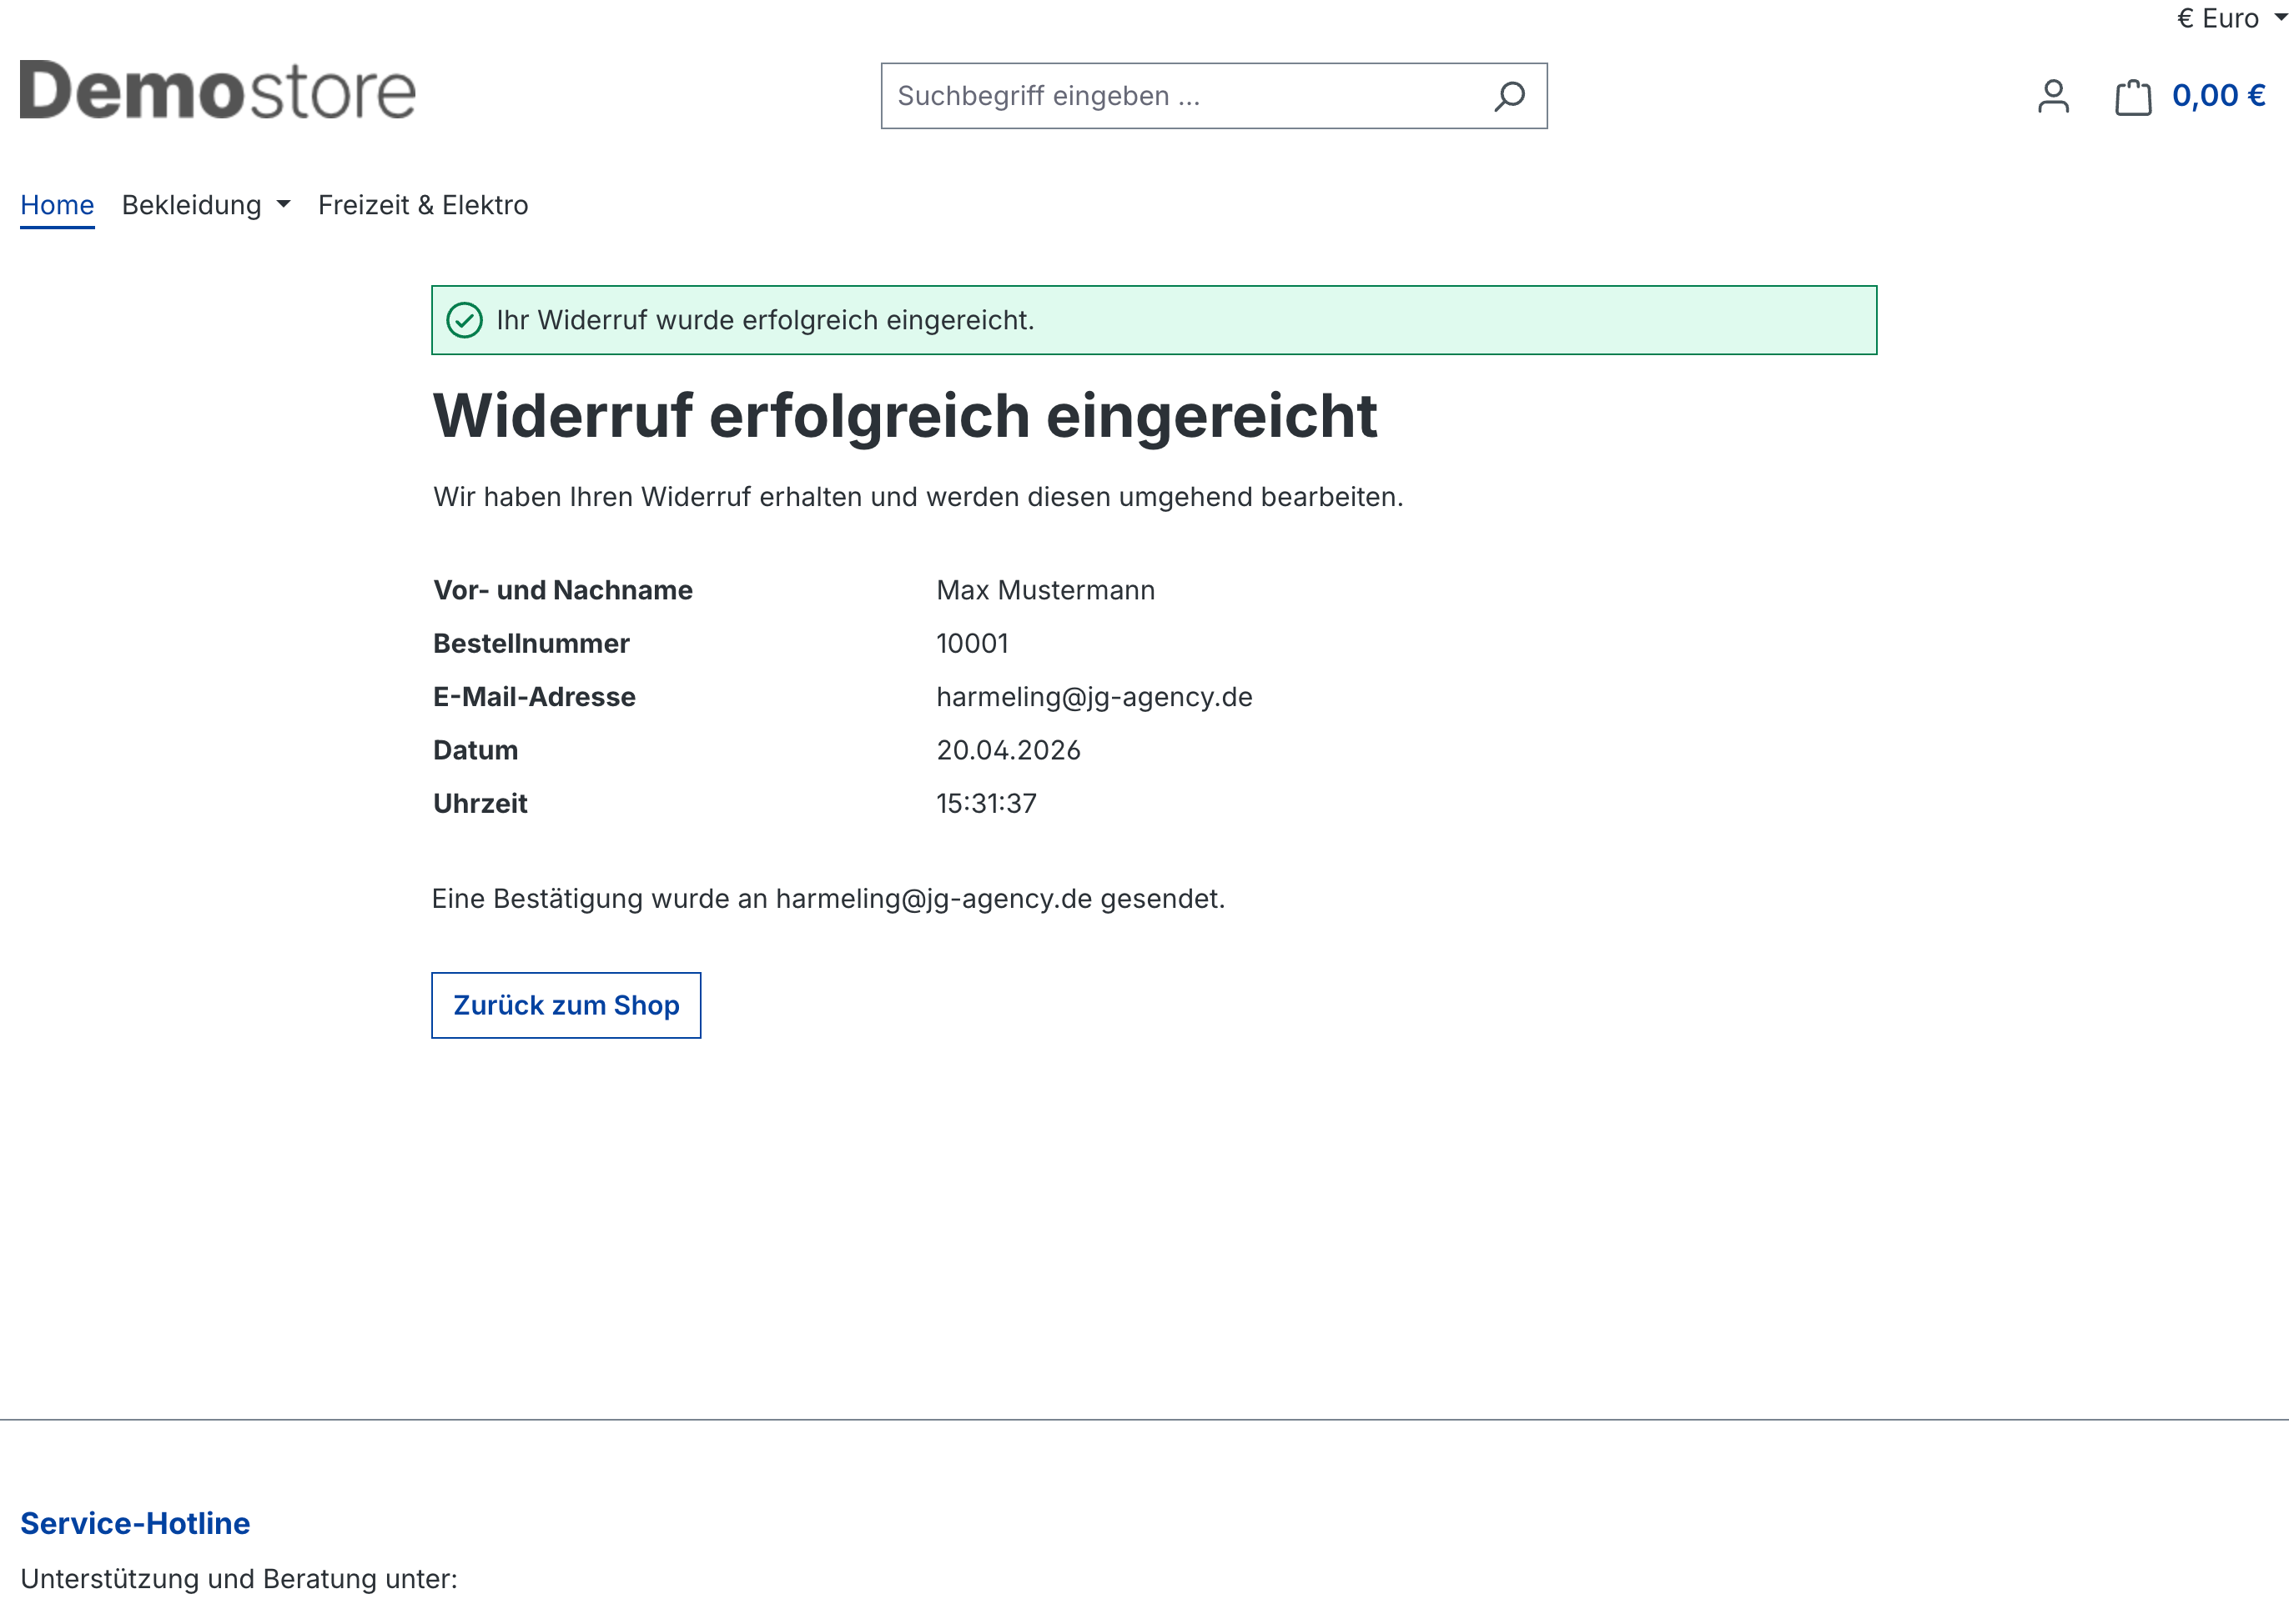The height and width of the screenshot is (1624, 2289).
Task: Focus the Suchbegriff eingeben search field
Action: (x=1180, y=96)
